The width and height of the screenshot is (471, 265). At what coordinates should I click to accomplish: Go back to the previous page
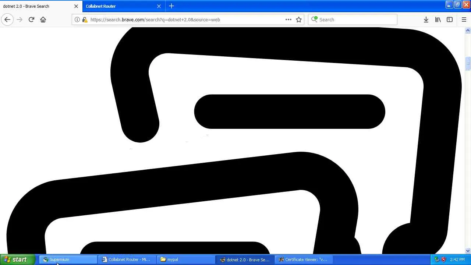tap(7, 20)
